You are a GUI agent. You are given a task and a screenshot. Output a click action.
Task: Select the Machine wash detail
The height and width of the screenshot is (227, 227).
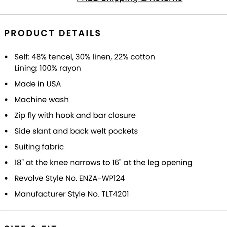[41, 99]
